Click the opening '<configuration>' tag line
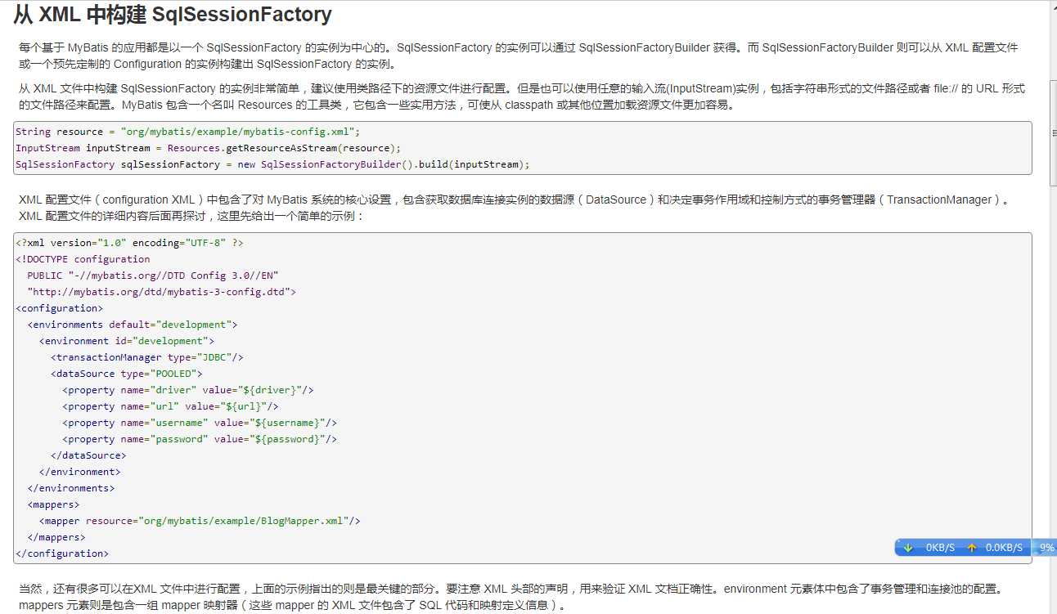1057x614 pixels. (60, 308)
